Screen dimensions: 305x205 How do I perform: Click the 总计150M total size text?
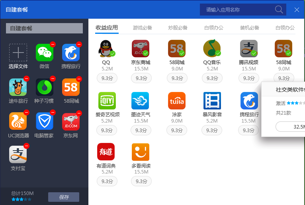[x=22, y=193]
